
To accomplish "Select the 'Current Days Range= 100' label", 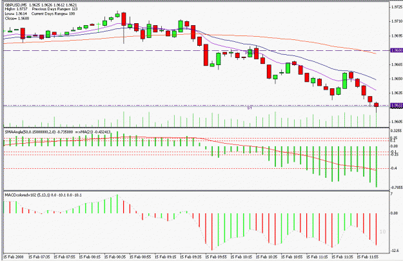I will click(54, 14).
